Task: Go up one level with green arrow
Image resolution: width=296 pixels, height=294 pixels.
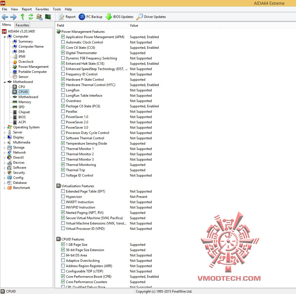Action: pyautogui.click(x=22, y=17)
